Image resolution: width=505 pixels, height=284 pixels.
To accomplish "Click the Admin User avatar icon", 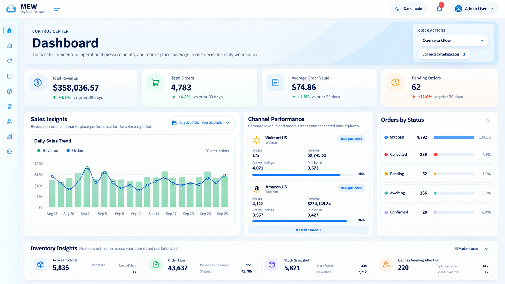I will tap(458, 9).
